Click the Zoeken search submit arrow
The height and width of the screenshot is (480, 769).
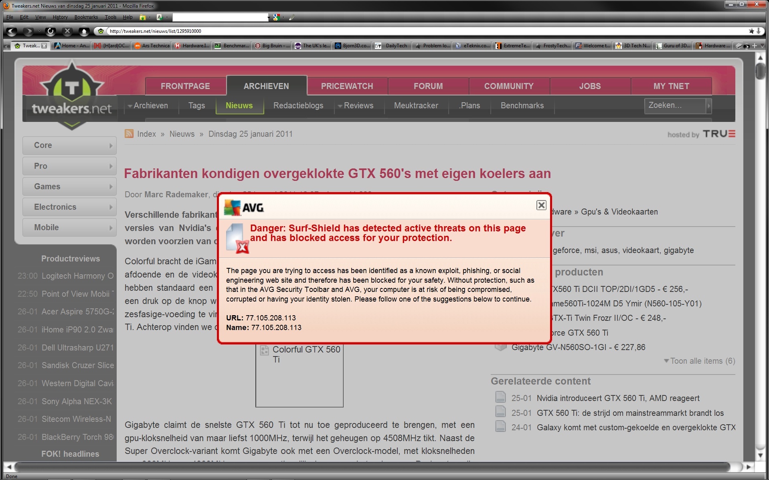pyautogui.click(x=709, y=106)
